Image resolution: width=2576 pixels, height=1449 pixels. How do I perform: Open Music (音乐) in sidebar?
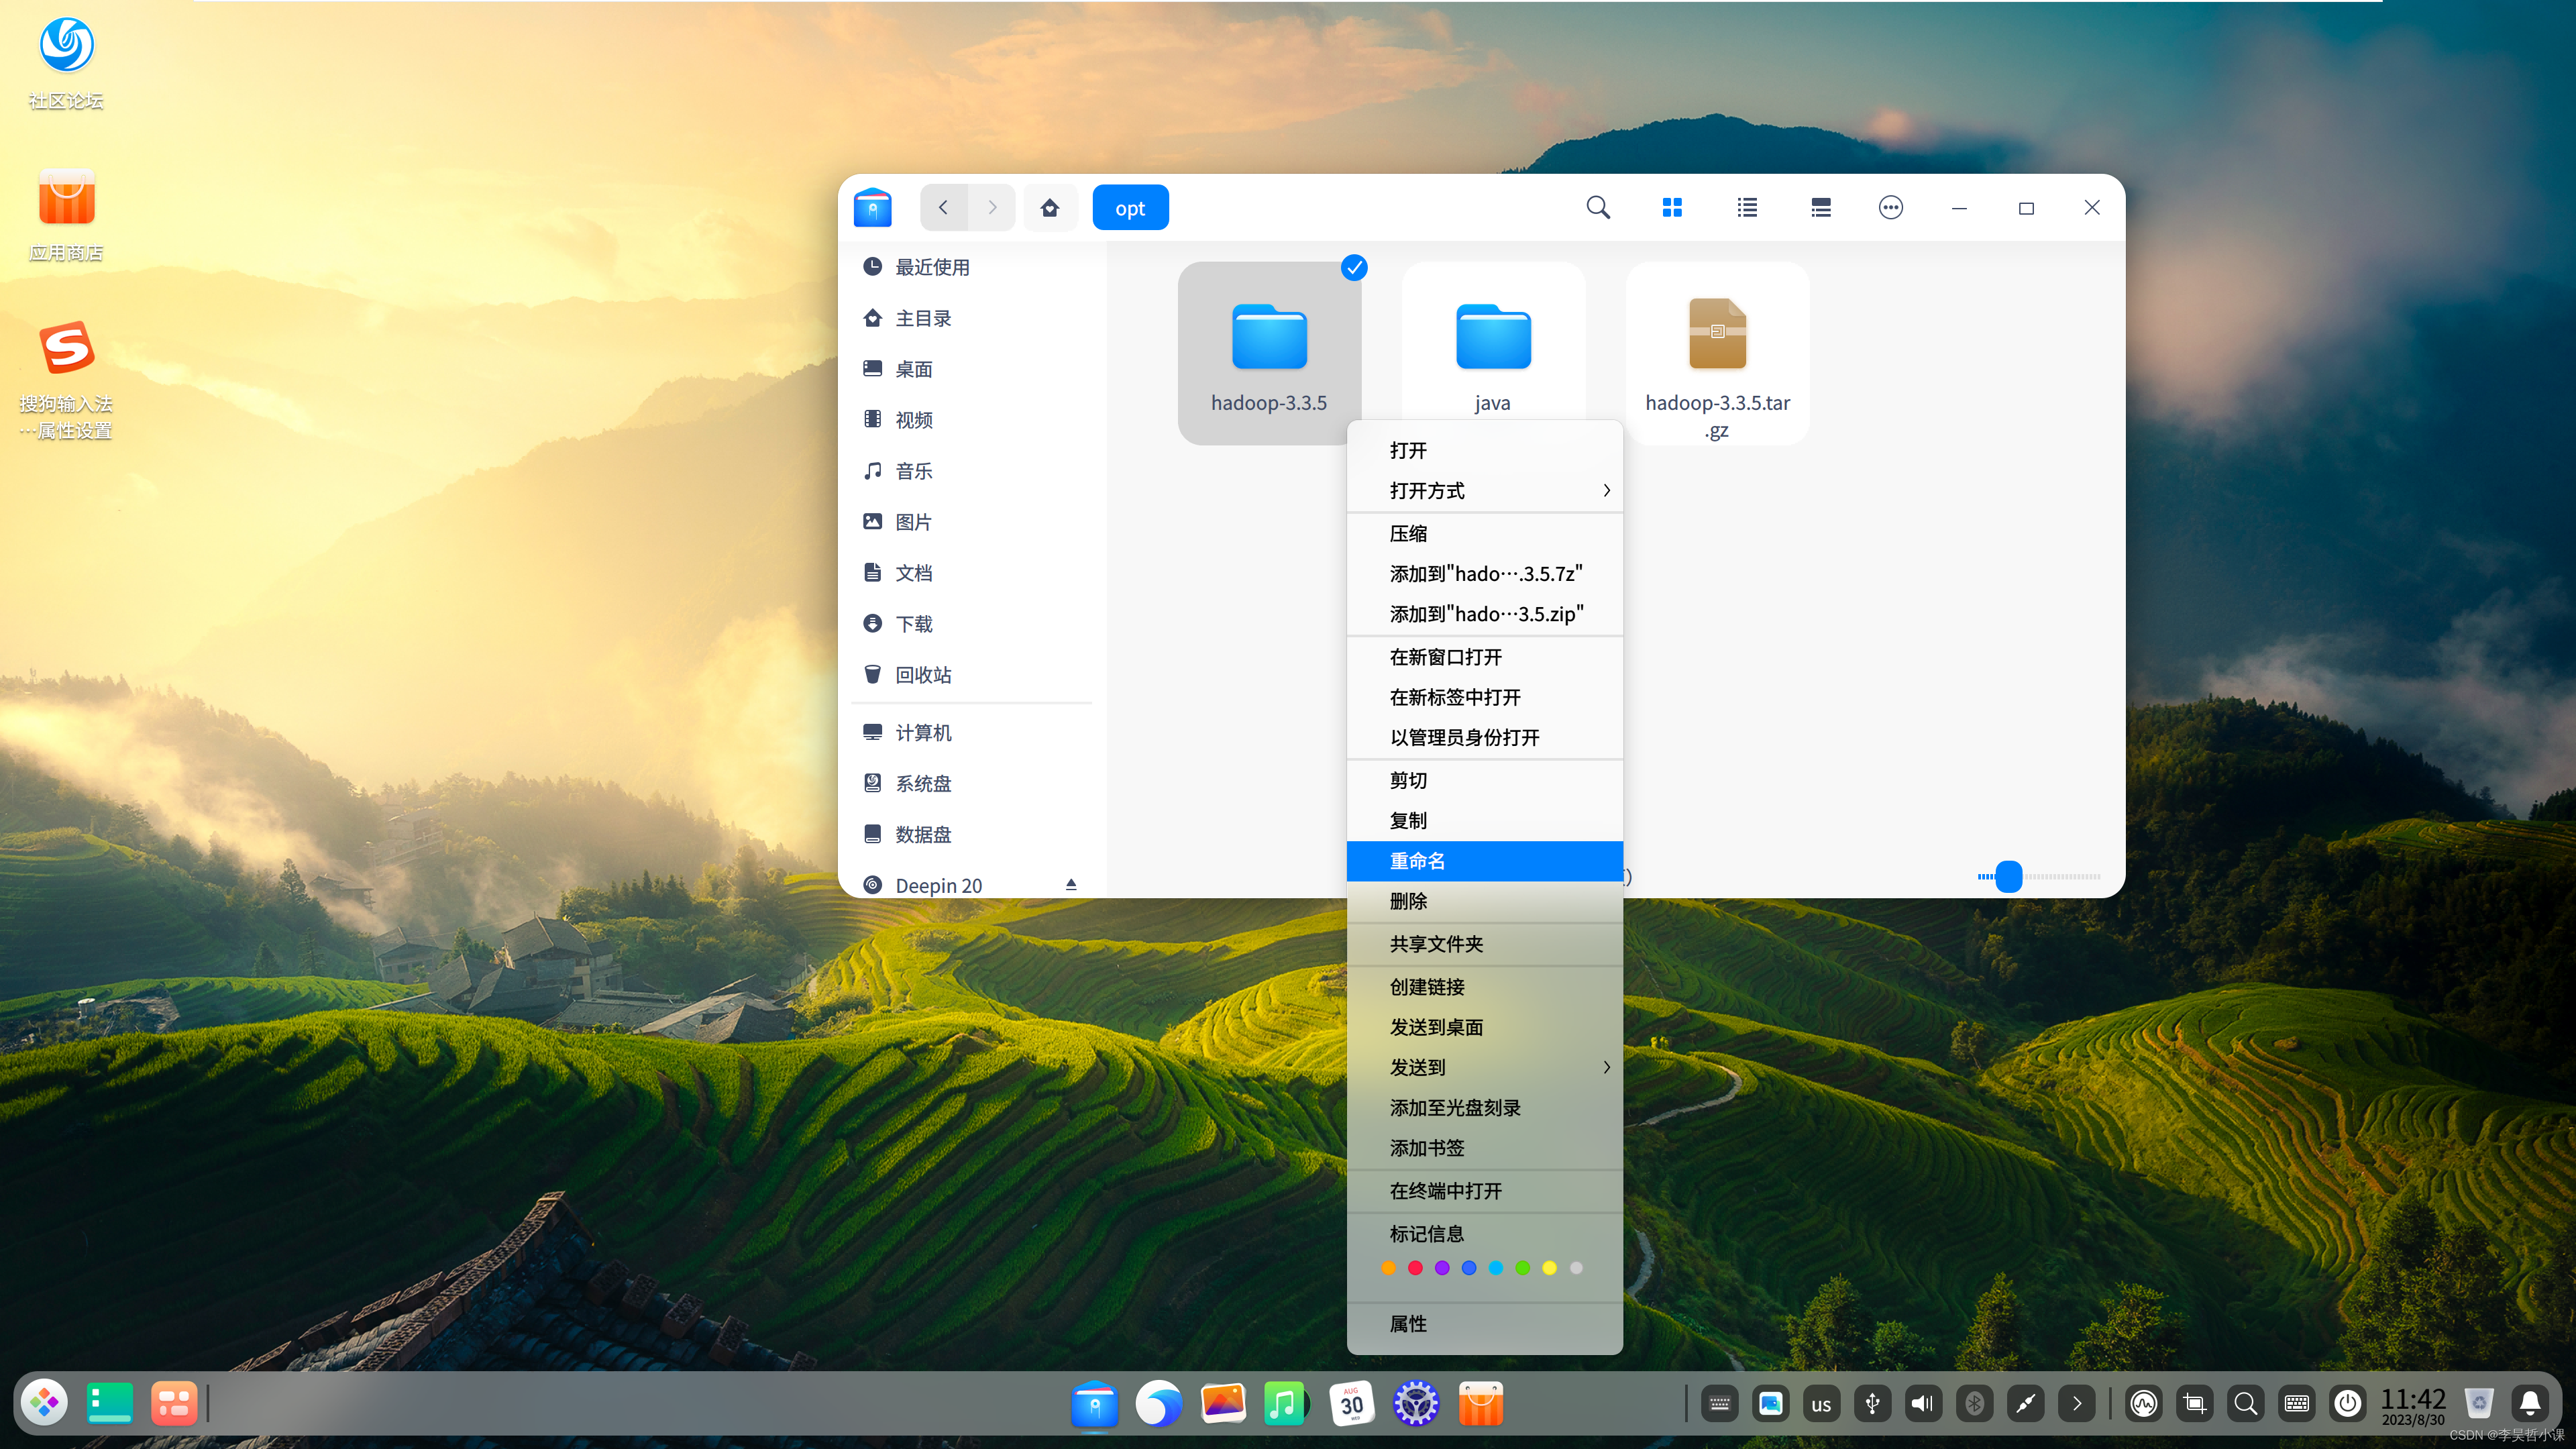click(971, 471)
